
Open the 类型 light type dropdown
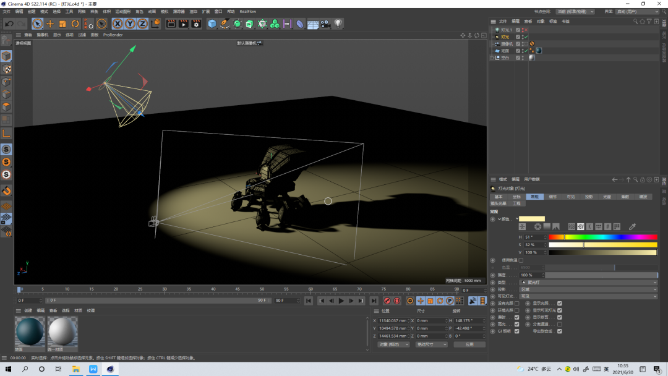pos(589,283)
